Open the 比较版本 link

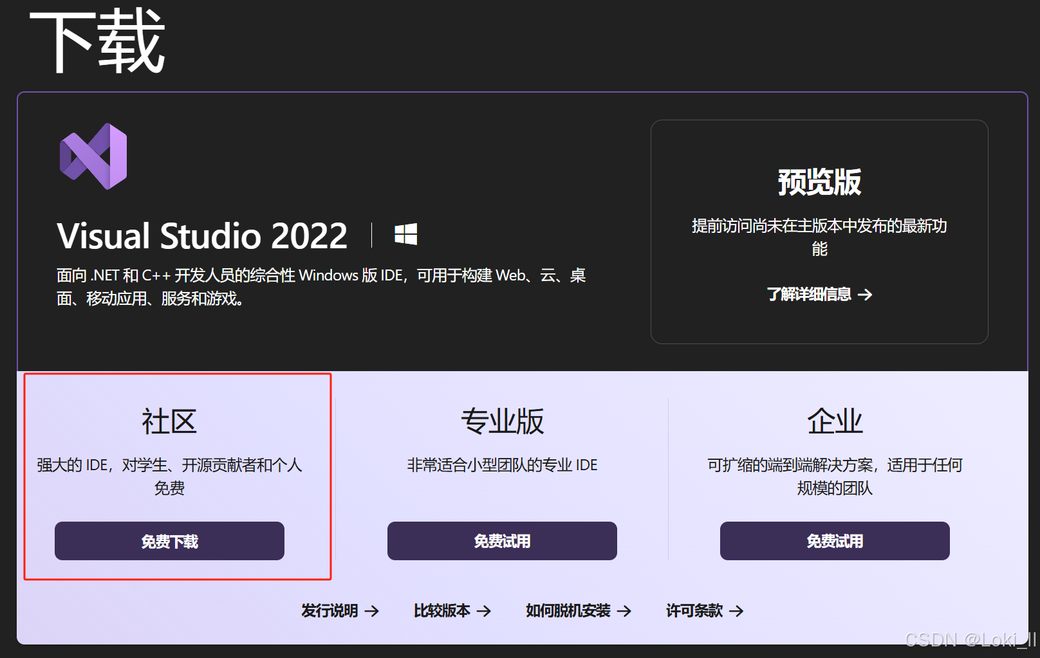(x=452, y=610)
